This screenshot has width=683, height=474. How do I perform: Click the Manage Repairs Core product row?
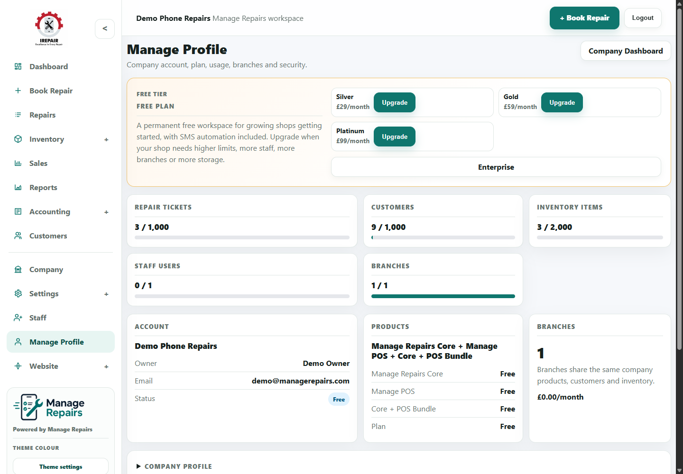click(443, 374)
